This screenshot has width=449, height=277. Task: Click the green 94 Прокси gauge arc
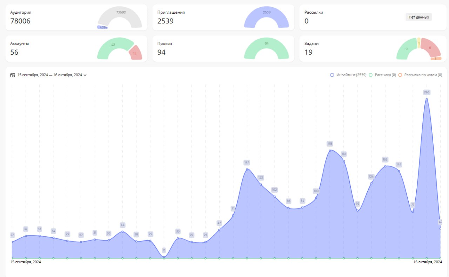(x=267, y=44)
